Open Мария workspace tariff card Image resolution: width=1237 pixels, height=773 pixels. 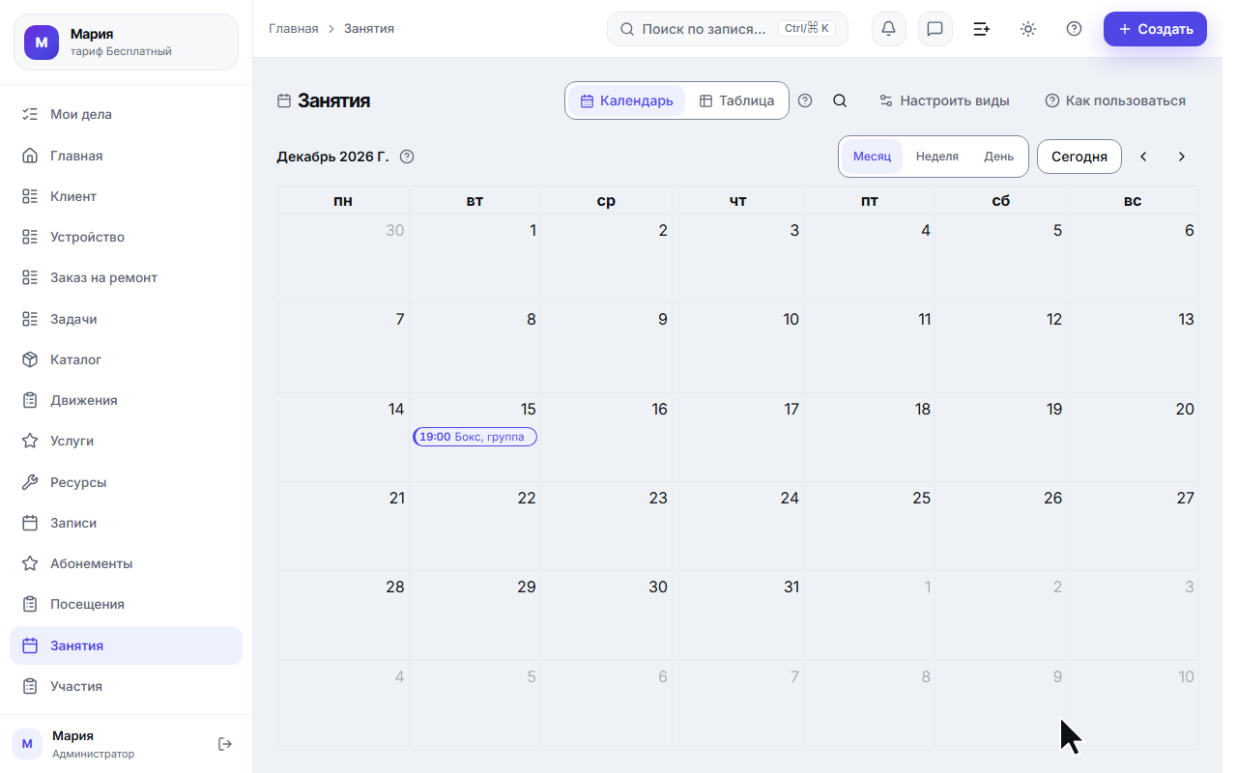click(x=126, y=43)
